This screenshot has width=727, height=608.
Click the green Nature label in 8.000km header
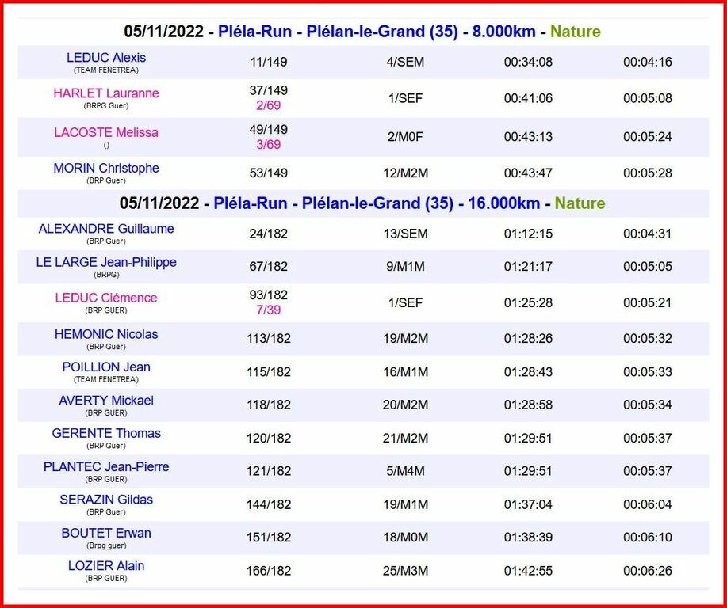point(575,32)
